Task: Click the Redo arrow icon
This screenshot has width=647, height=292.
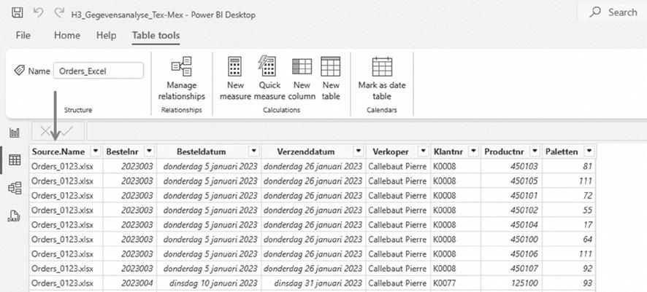Action: pyautogui.click(x=59, y=14)
